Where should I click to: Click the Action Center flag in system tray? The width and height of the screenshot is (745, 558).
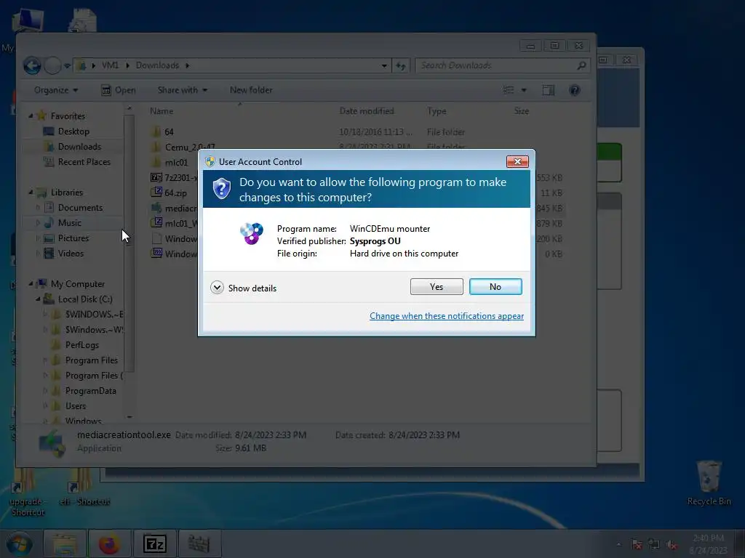tap(637, 545)
